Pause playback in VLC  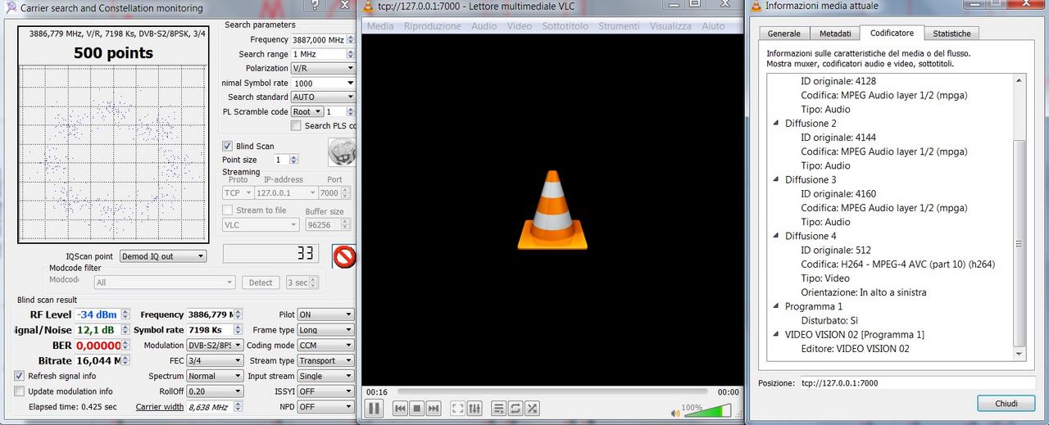click(374, 408)
